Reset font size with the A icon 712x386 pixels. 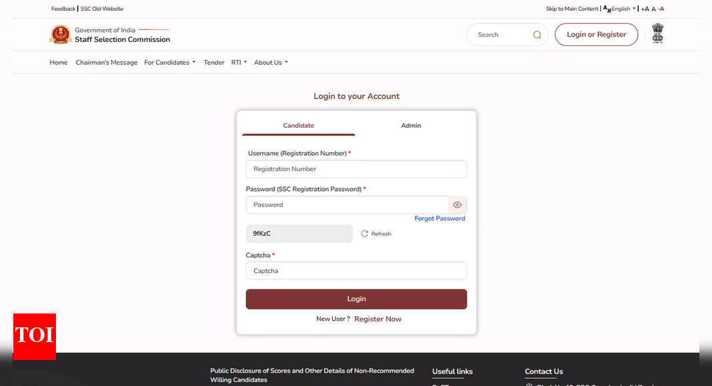(x=653, y=9)
